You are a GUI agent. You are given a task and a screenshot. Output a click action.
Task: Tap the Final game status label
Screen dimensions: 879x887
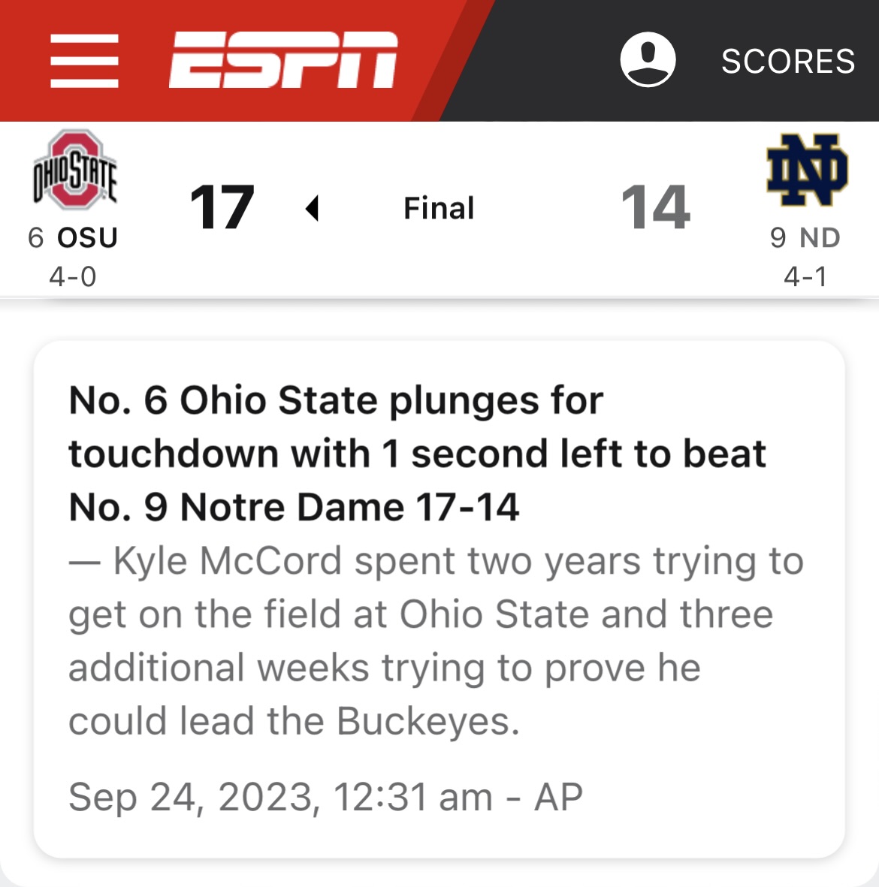point(439,208)
